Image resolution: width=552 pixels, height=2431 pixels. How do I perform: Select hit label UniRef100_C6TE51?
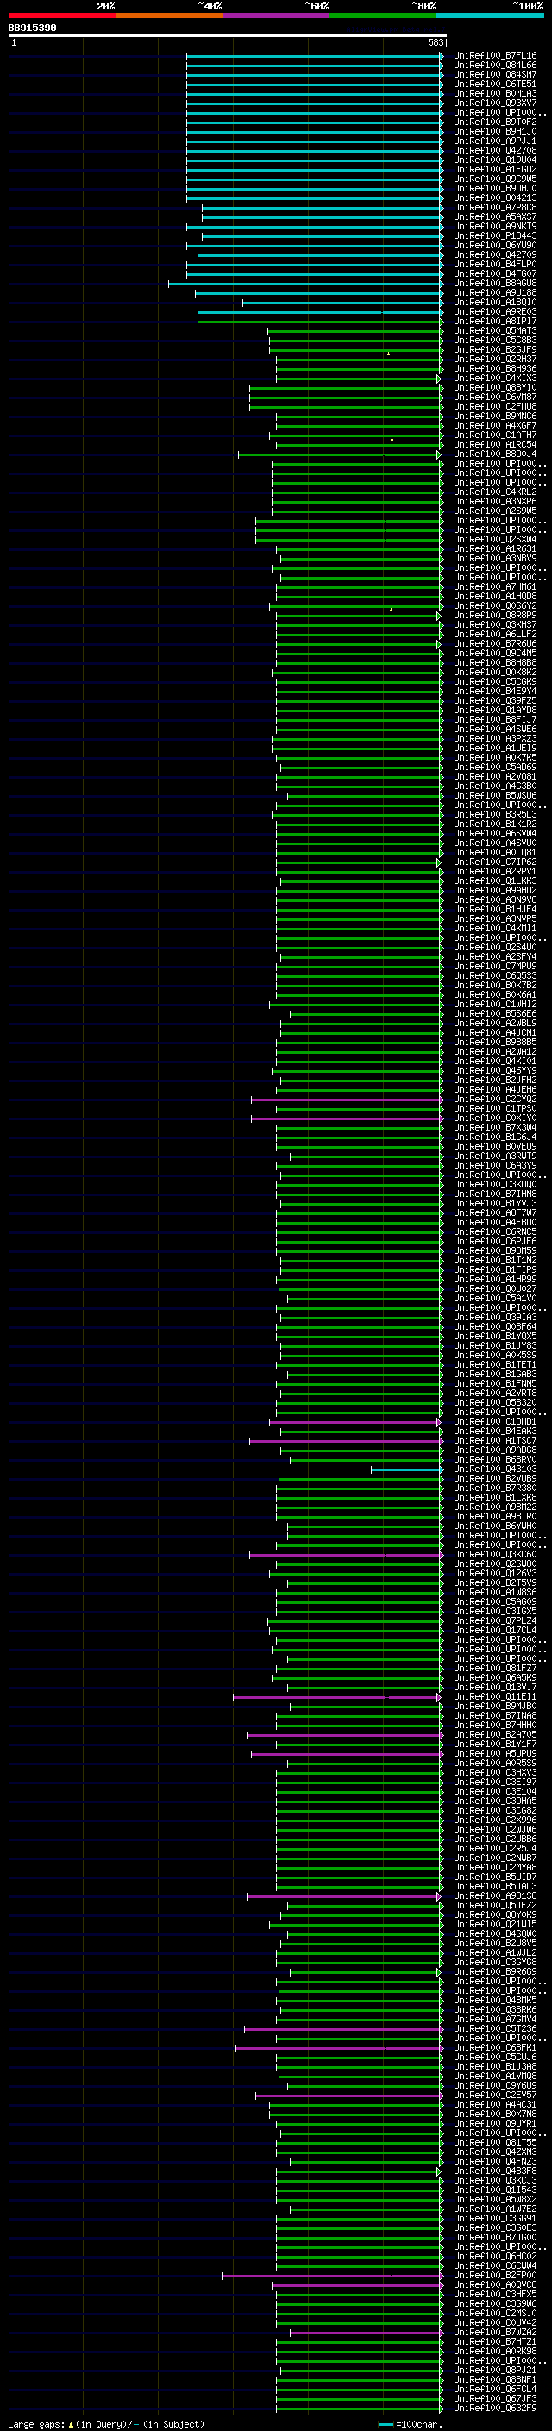tap(495, 84)
